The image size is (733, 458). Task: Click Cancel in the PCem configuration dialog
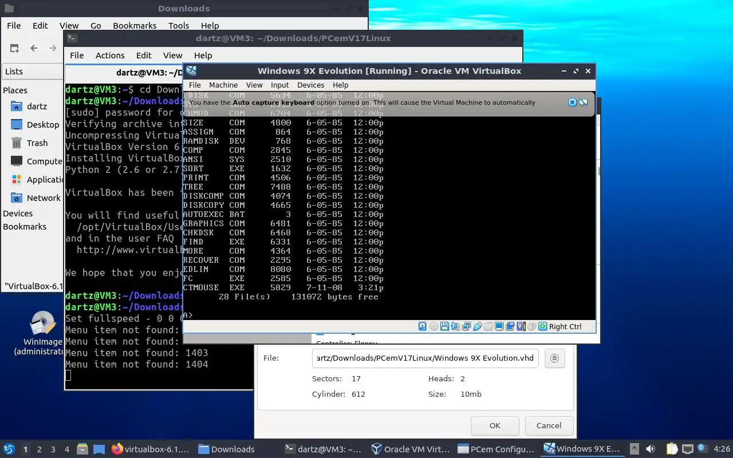pos(549,425)
